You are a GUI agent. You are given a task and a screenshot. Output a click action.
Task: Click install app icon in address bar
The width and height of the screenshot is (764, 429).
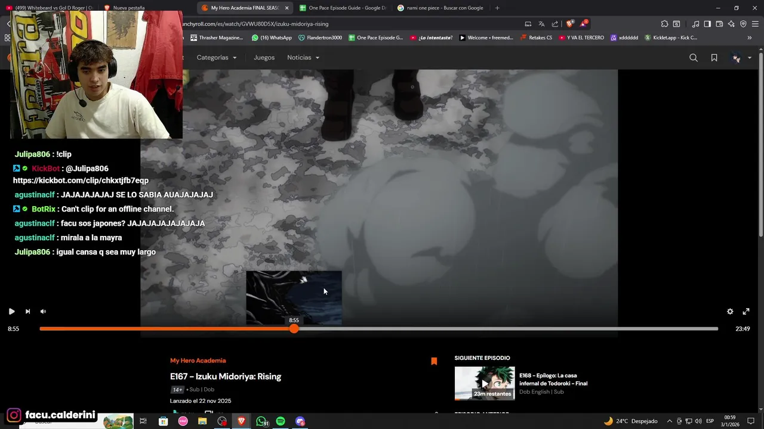[528, 24]
